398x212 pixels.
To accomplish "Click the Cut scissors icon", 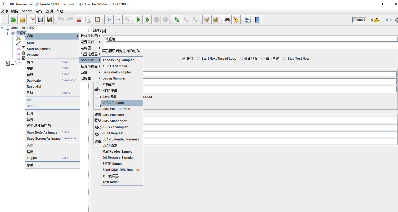I will 79,20.
